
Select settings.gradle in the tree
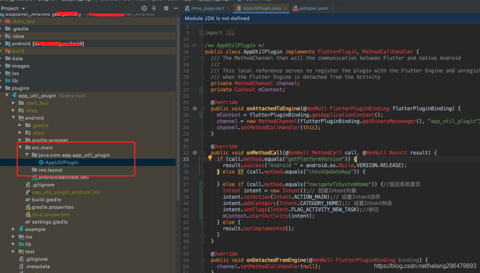point(50,222)
